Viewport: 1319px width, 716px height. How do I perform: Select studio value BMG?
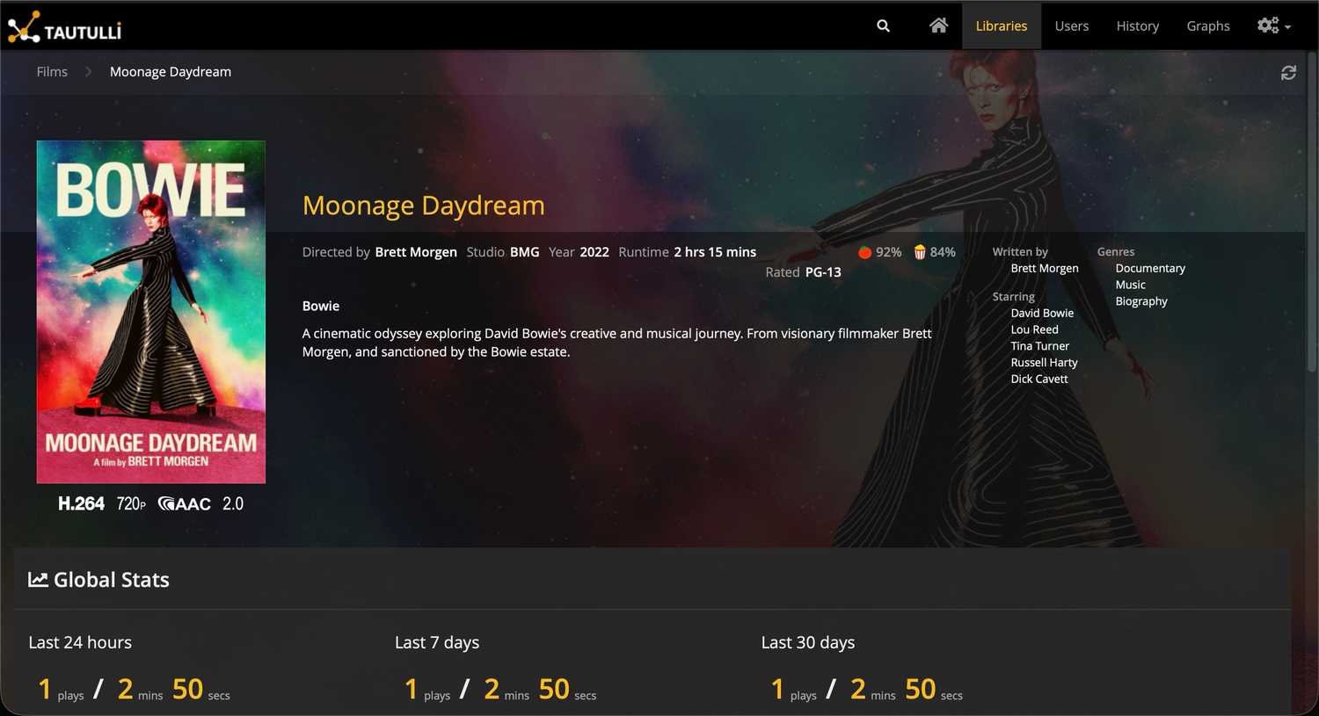click(x=525, y=252)
